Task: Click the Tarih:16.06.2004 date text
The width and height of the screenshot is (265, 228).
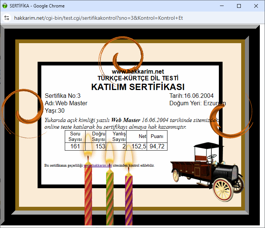Action: point(191,96)
